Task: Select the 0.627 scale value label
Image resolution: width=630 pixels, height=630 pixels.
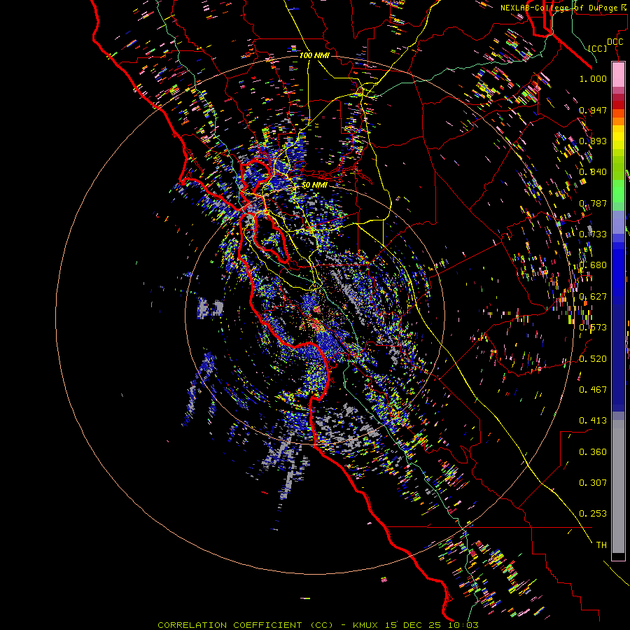Action: tap(593, 297)
